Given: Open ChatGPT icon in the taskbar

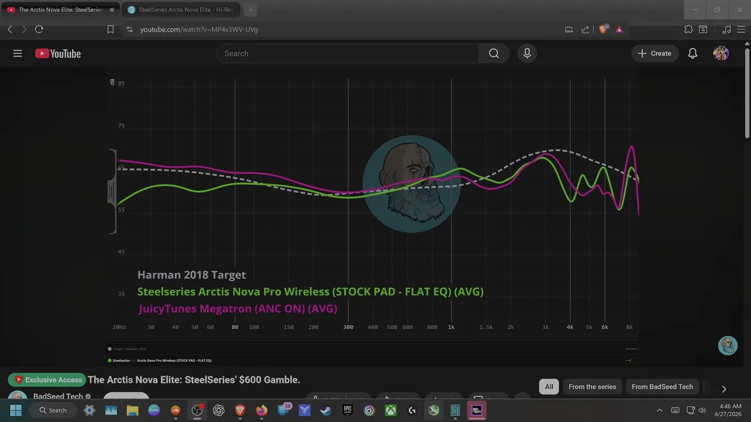Looking at the screenshot, I should click(219, 410).
